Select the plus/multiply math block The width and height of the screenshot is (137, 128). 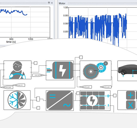tap(127, 100)
